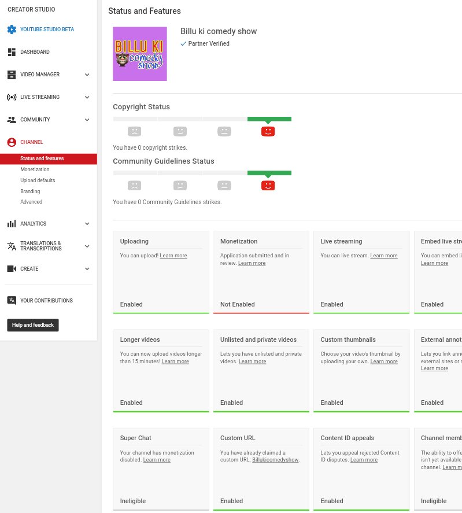This screenshot has width=462, height=513.
Task: Open the Billukicomedyshow custom URL link
Action: tap(275, 460)
